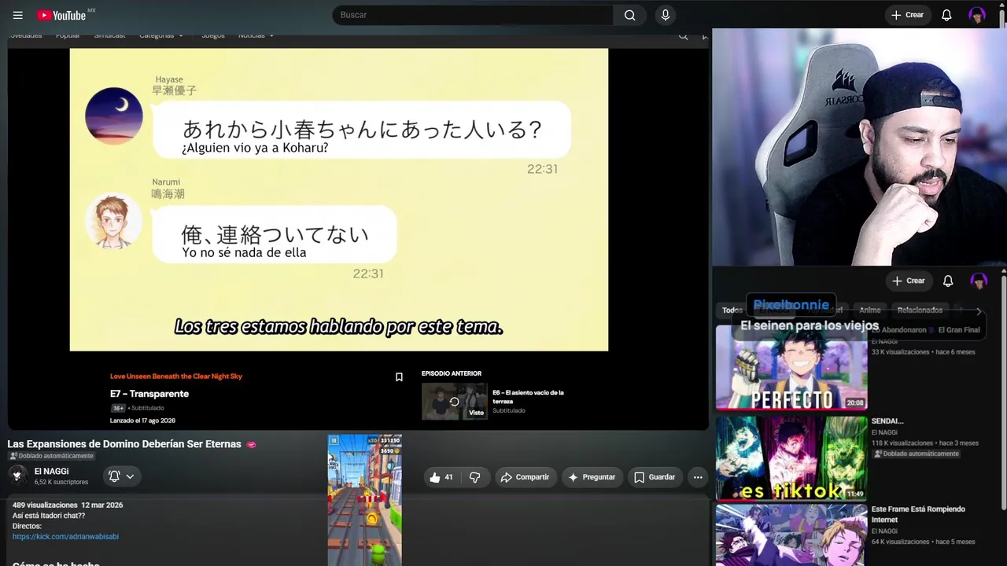This screenshot has height=566, width=1007.
Task: Click the 'Yo no sé nada de ella' chat bubble
Action: tap(275, 234)
